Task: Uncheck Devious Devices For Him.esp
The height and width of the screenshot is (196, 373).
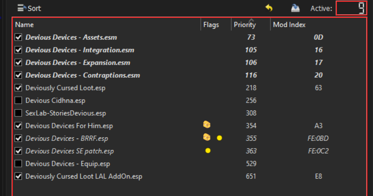Action: click(18, 126)
